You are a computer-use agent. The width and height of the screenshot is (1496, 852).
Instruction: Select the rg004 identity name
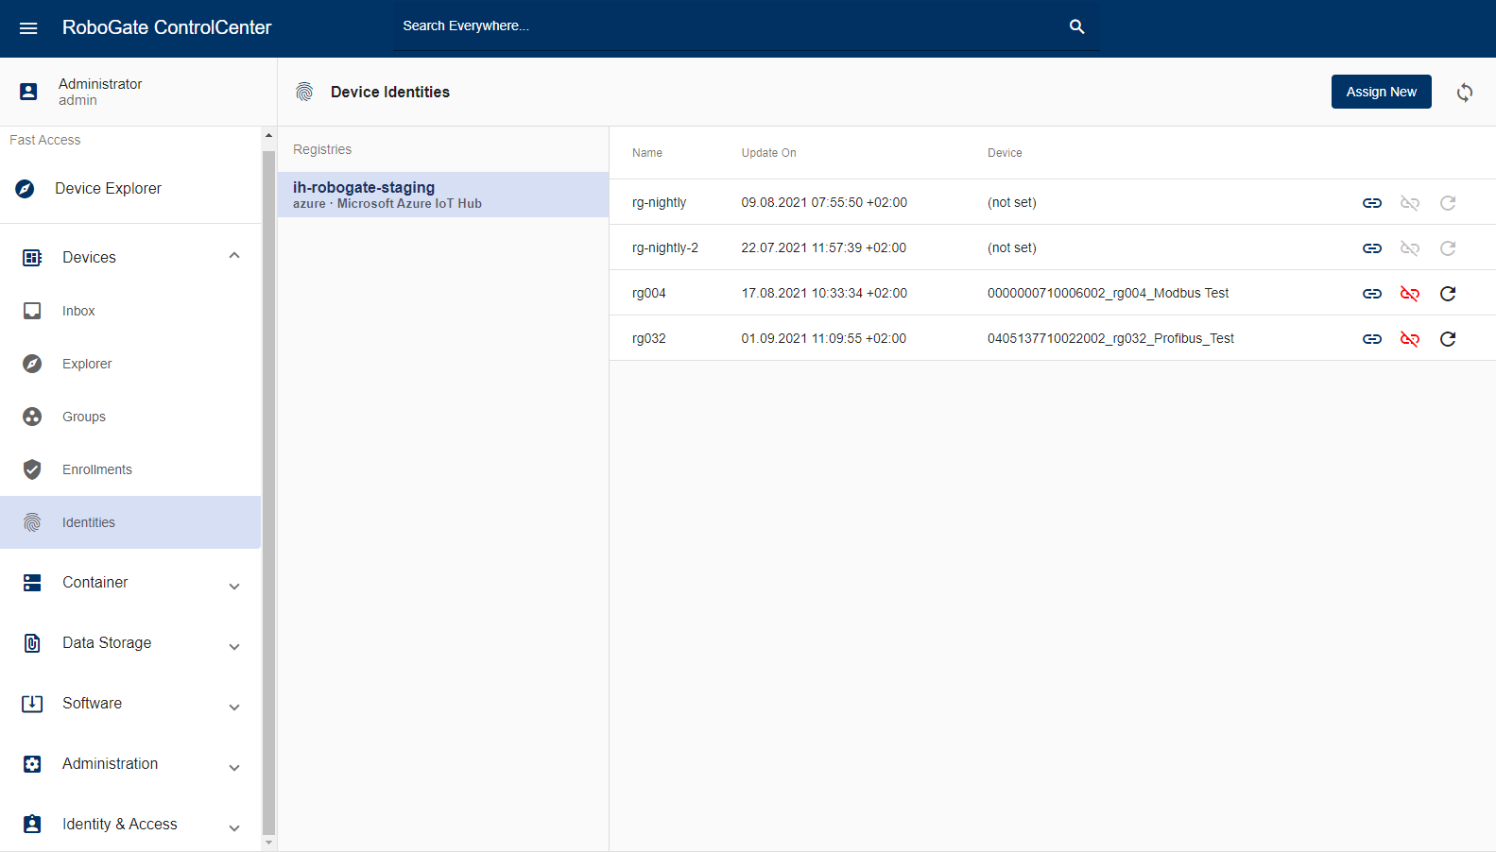(x=649, y=294)
